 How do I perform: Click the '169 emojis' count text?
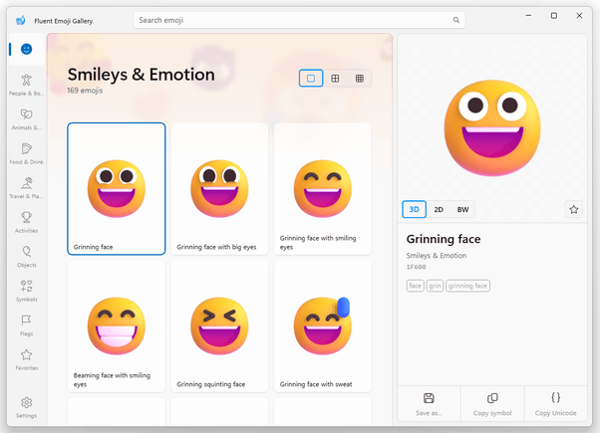[85, 91]
